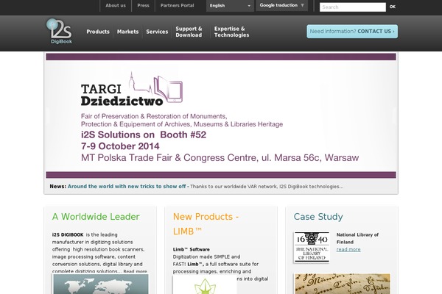442x294 pixels.
Task: Open the Targi Dziedzictwo fair logo
Action: 132,89
